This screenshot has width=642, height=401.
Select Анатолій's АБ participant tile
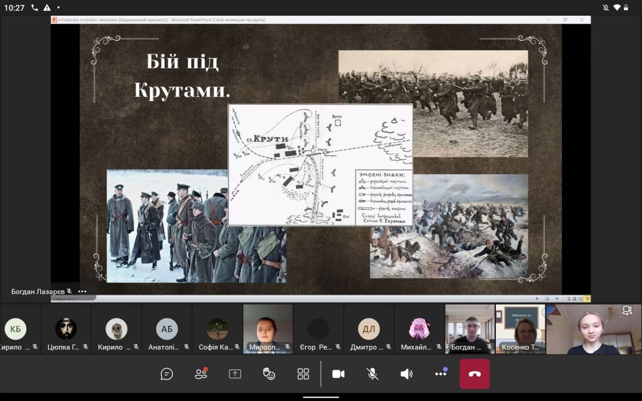tap(167, 329)
